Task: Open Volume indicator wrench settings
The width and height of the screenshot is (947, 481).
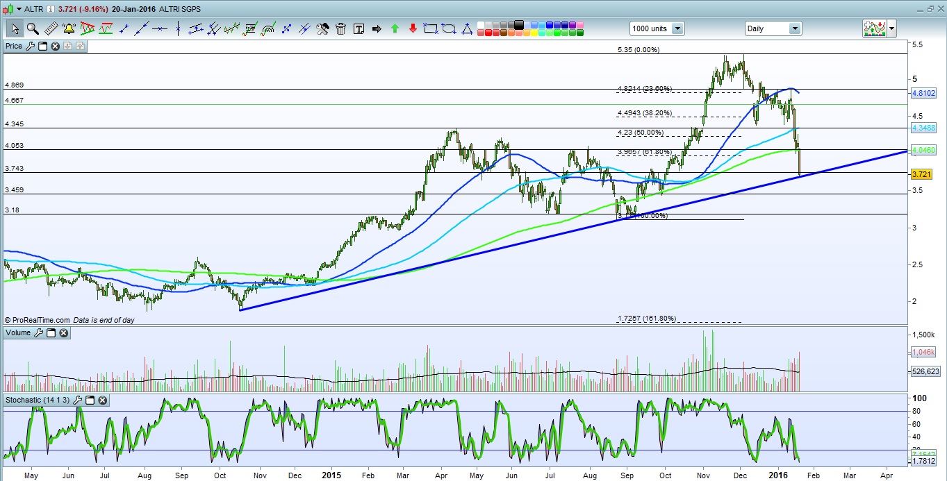Action: (x=38, y=333)
